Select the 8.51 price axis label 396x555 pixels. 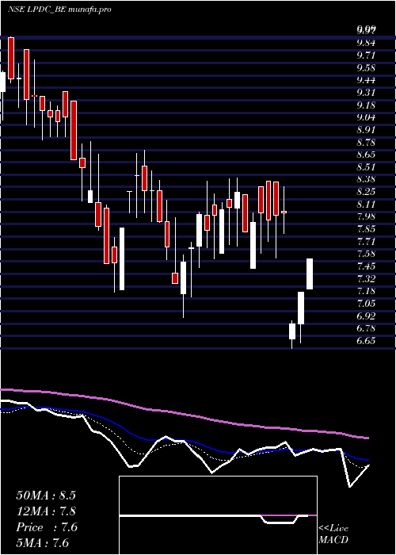click(x=366, y=166)
